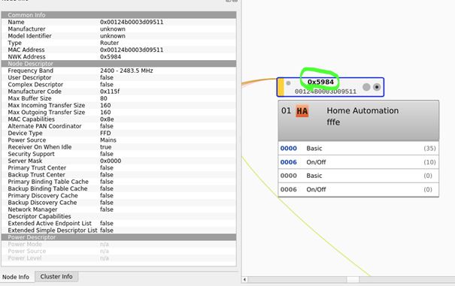455x286 pixels.
Task: Open the blue 0000 Basic server cluster
Action: pos(358,149)
